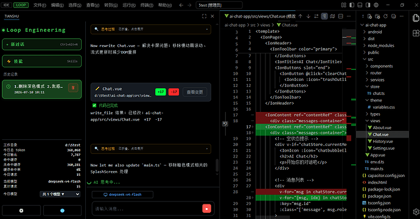Viewport: 420px width, 219px height.
Task: Go to previous change with up arrow
Action: tap(300, 16)
